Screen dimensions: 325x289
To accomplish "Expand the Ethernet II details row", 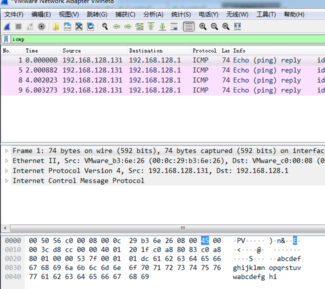I will [x=6, y=160].
